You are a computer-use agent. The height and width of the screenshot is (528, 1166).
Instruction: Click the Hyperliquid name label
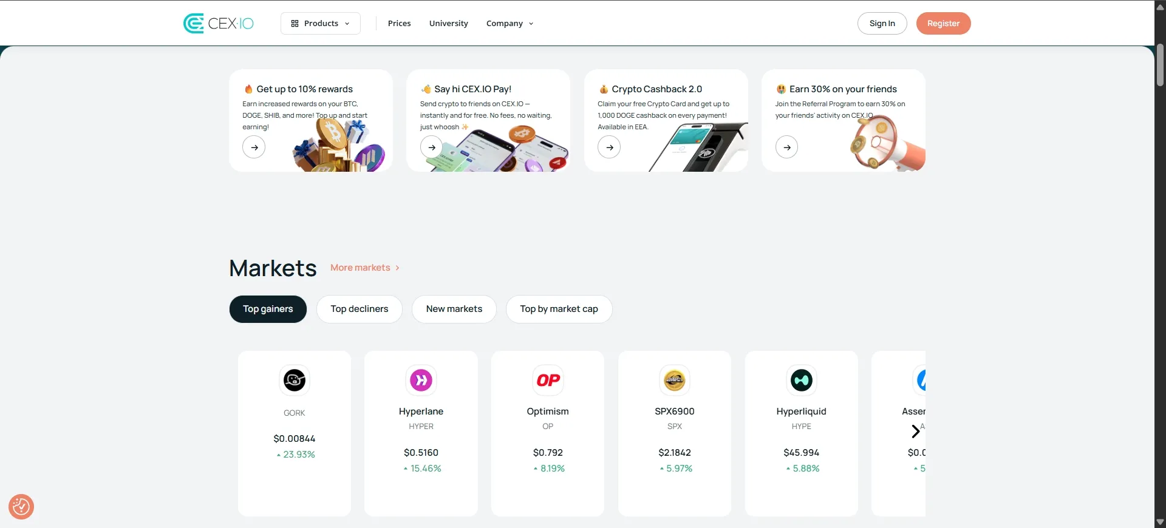801,411
